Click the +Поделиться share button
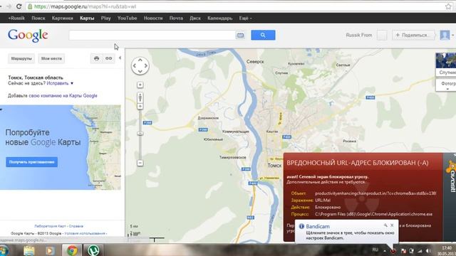This screenshot has width=456, height=256. click(x=413, y=35)
